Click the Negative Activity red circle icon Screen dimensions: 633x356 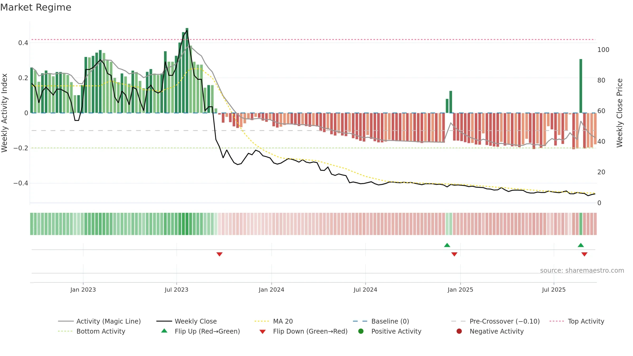point(459,331)
